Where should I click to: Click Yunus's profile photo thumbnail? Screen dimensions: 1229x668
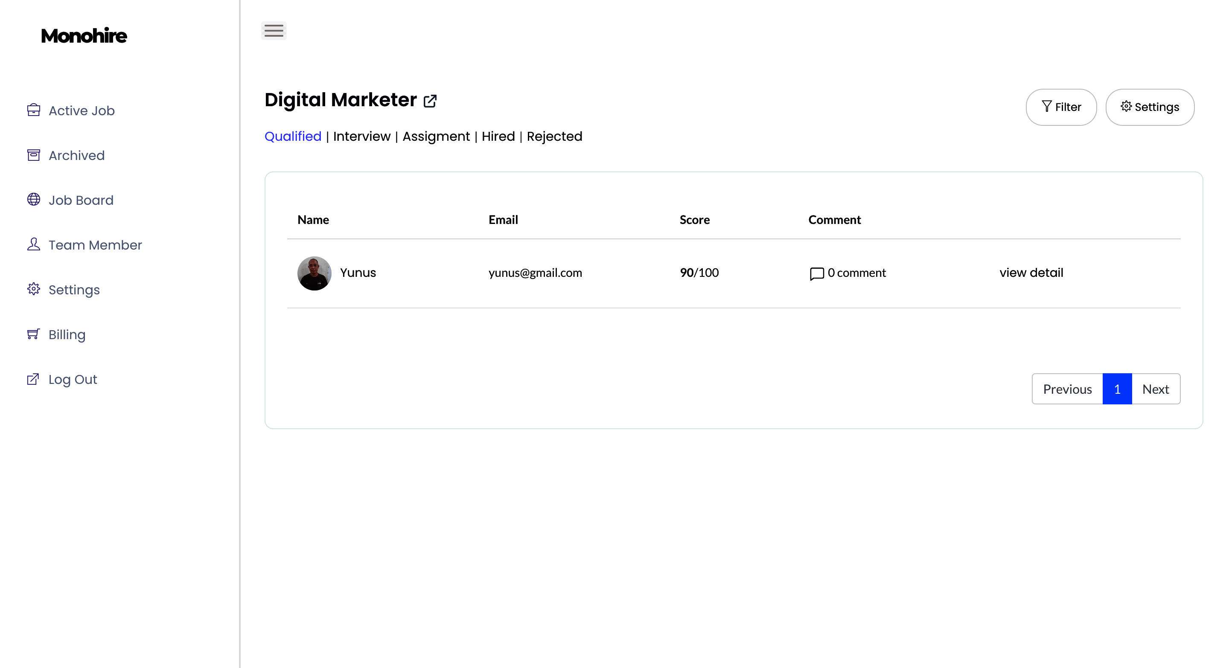click(x=314, y=273)
